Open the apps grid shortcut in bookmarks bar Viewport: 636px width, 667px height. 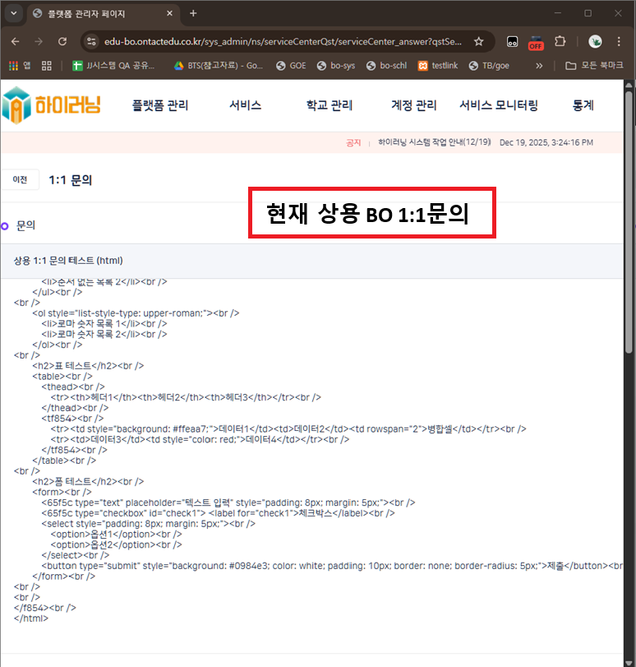[46, 66]
